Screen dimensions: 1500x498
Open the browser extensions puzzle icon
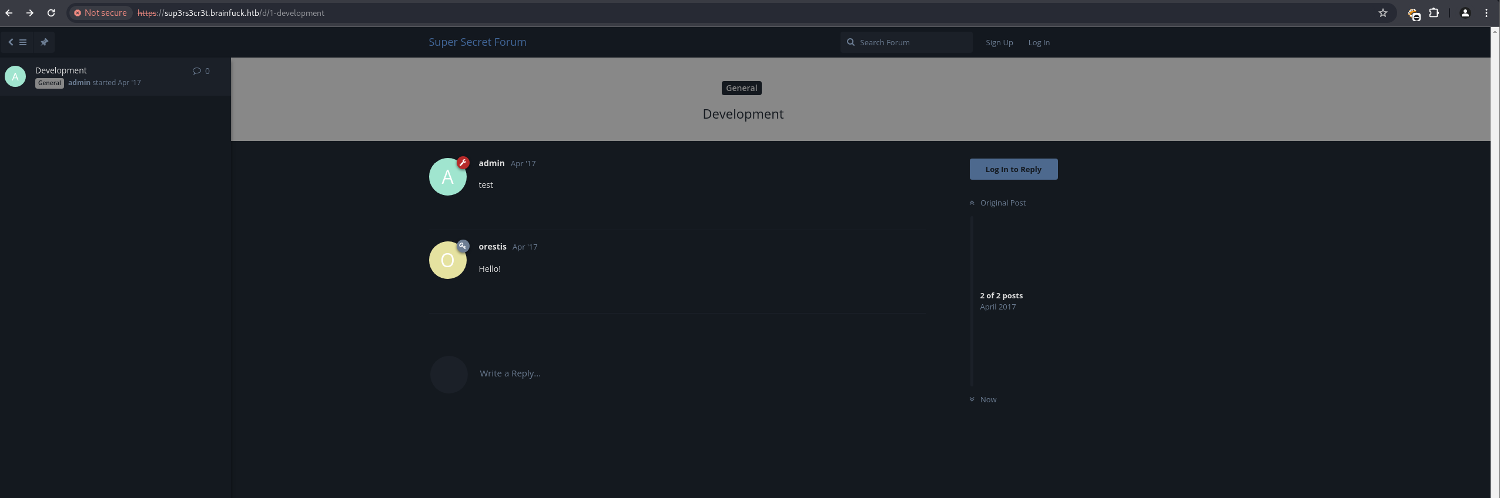point(1434,13)
